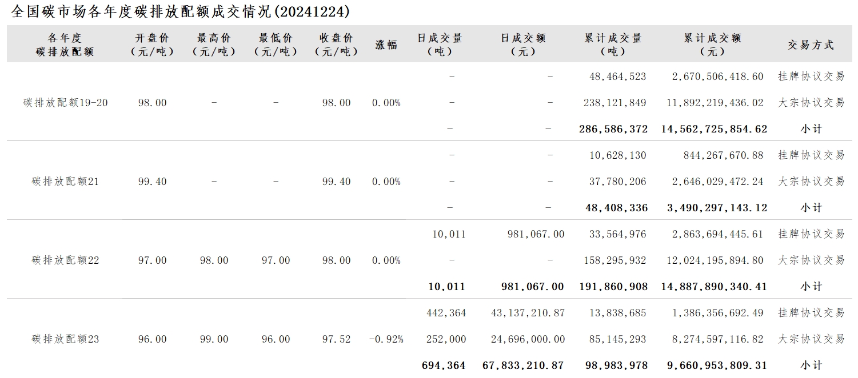Viewport: 858px width, 378px height.
Task: Click daily volume 442,364 cell
Action: [x=446, y=313]
